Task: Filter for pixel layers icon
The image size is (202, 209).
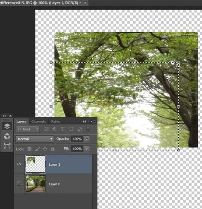Action: (x=46, y=129)
